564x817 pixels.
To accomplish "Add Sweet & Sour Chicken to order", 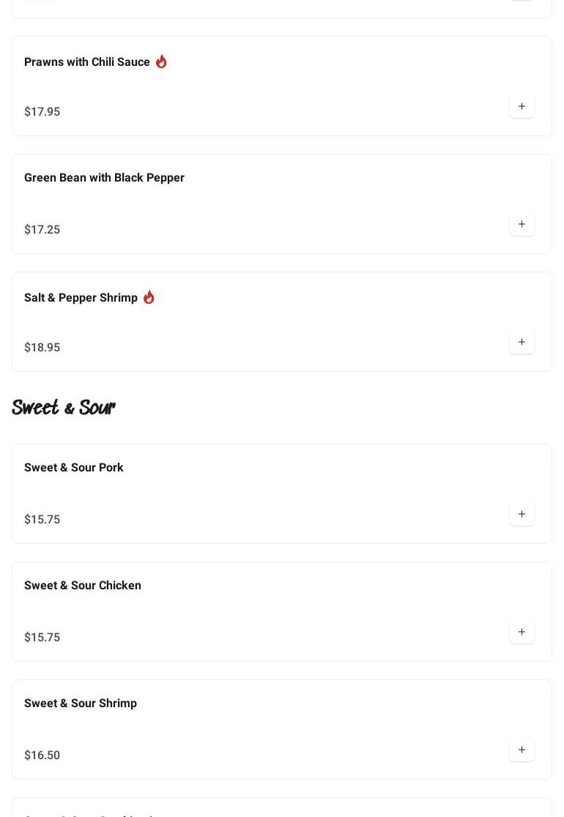I will click(522, 632).
